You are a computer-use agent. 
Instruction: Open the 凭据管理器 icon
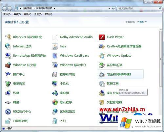102,102
